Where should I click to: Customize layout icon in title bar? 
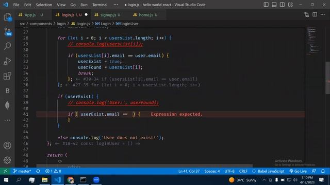point(290,5)
